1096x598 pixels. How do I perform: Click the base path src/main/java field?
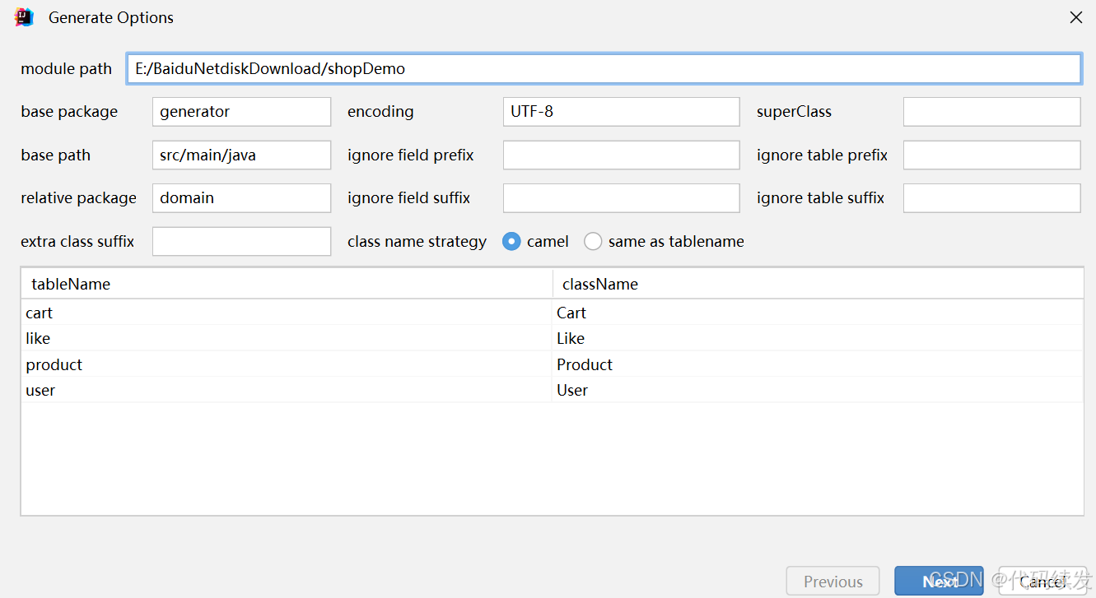pyautogui.click(x=241, y=155)
